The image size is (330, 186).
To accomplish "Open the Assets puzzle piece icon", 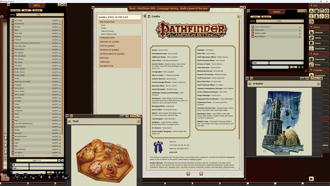I will coord(311,38).
